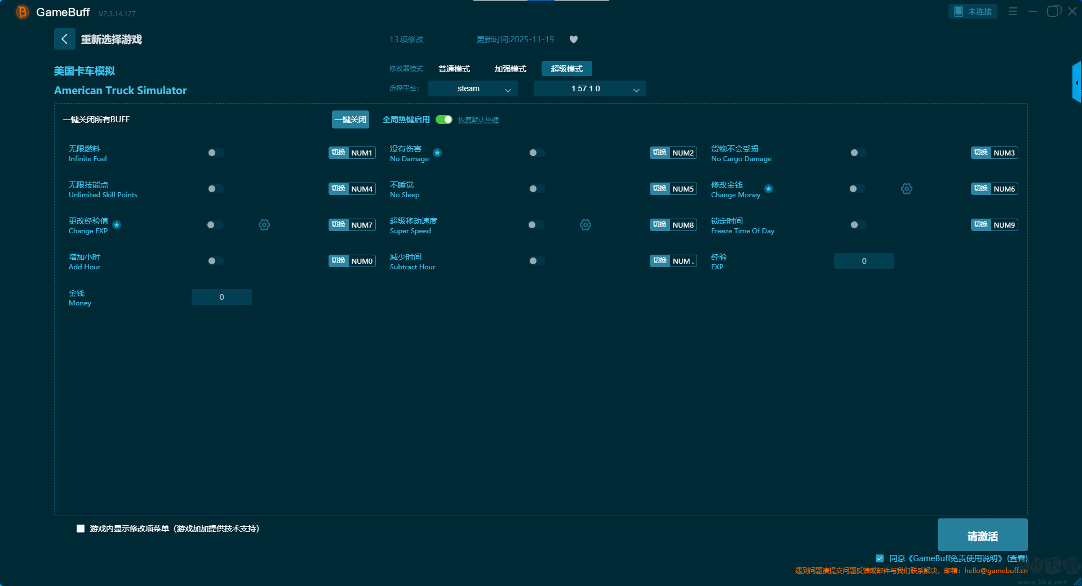Enable the No Sleep toggle
The image size is (1082, 586).
point(536,189)
